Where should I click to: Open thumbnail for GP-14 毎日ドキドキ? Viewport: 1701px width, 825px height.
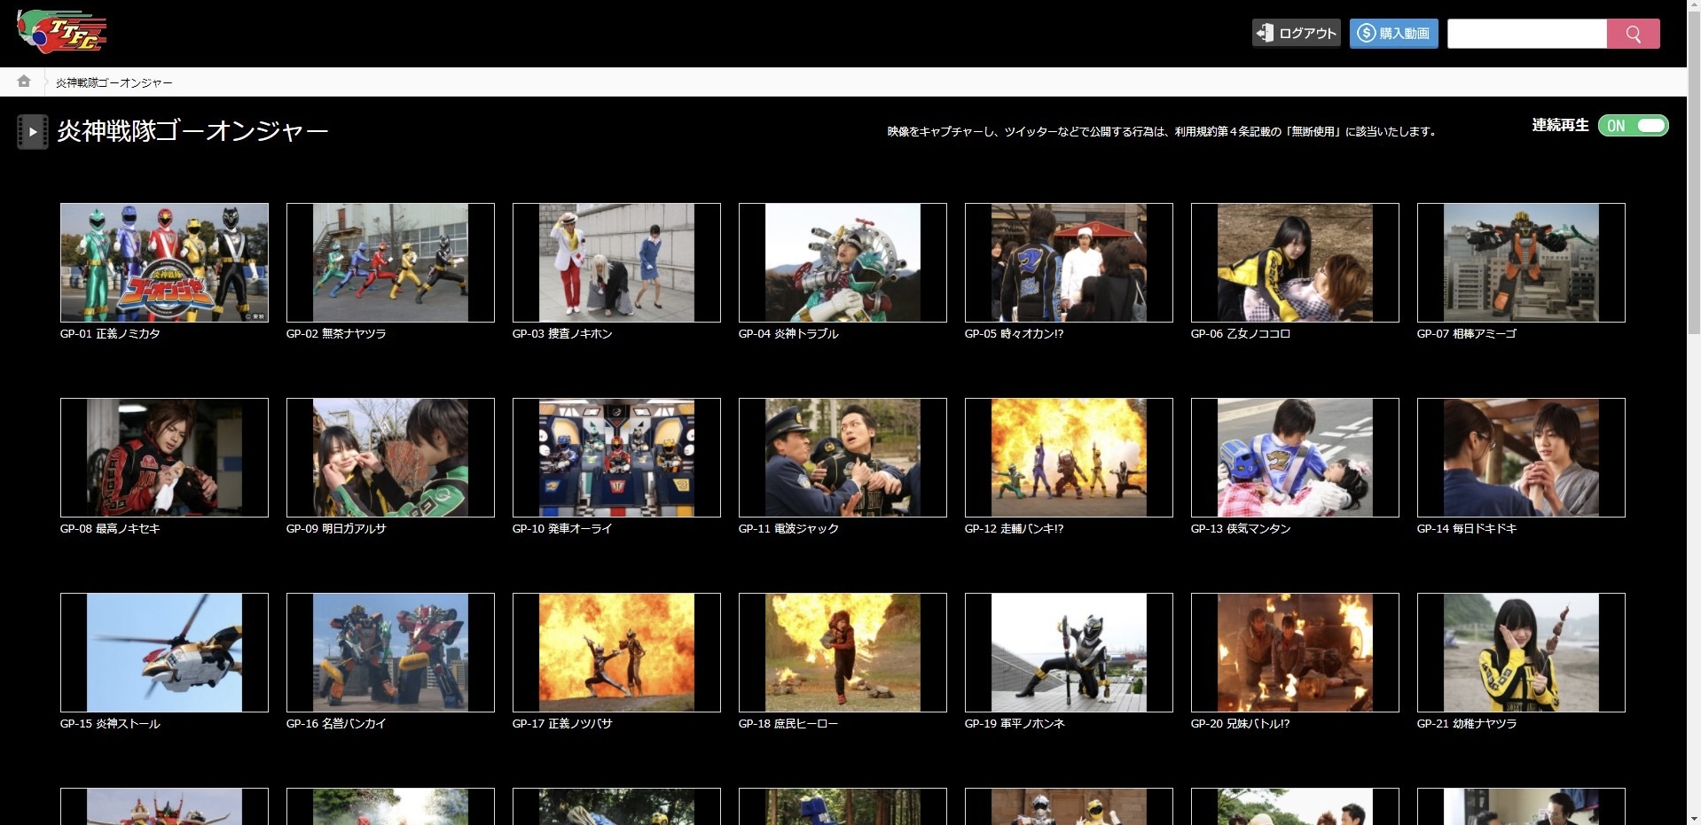click(1521, 457)
